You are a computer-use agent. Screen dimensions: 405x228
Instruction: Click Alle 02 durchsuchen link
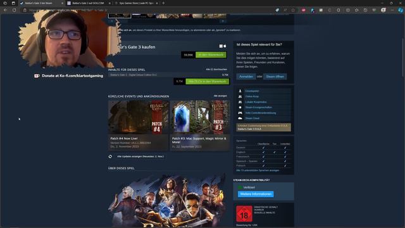click(216, 69)
